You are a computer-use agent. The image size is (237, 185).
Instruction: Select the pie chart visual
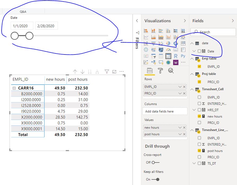coord(168,43)
